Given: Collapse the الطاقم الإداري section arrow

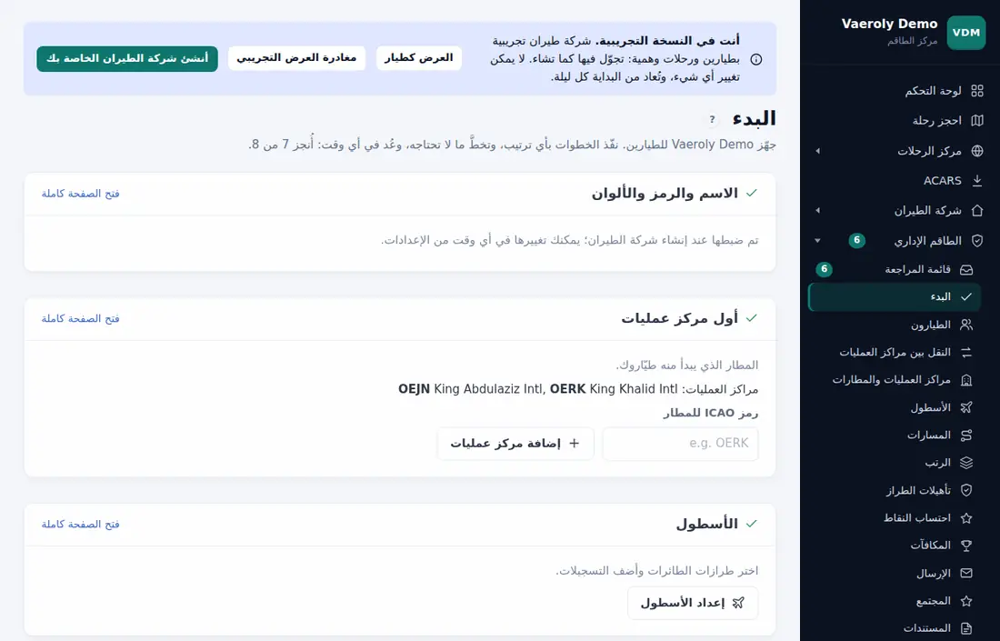Looking at the screenshot, I should coord(817,240).
